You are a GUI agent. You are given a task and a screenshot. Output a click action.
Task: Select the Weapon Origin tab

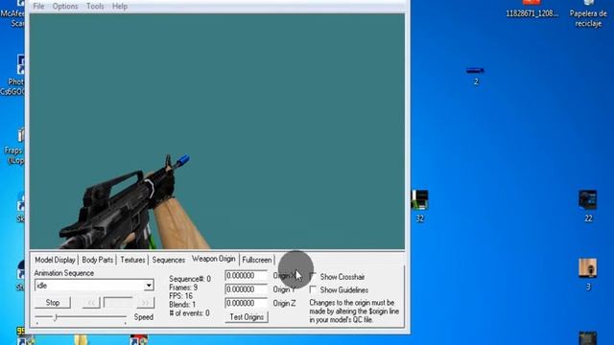click(213, 259)
